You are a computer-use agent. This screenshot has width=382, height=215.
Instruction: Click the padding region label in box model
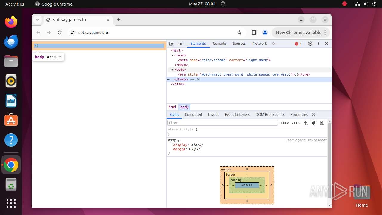click(x=236, y=180)
